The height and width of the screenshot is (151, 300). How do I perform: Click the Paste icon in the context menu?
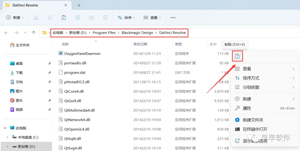click(237, 56)
